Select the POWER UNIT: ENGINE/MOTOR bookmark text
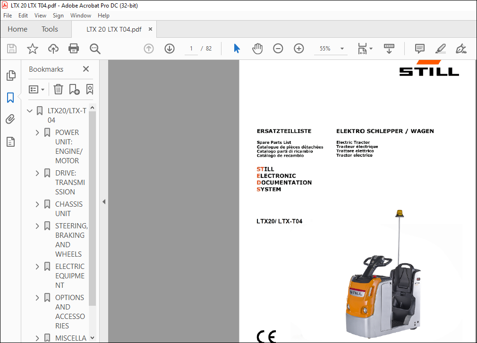The width and height of the screenshot is (477, 343). (x=69, y=147)
